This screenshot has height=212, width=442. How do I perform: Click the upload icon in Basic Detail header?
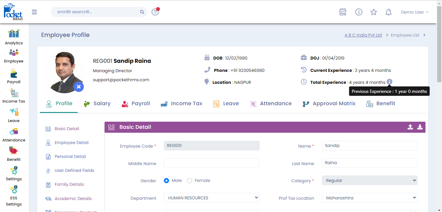[x=410, y=127]
